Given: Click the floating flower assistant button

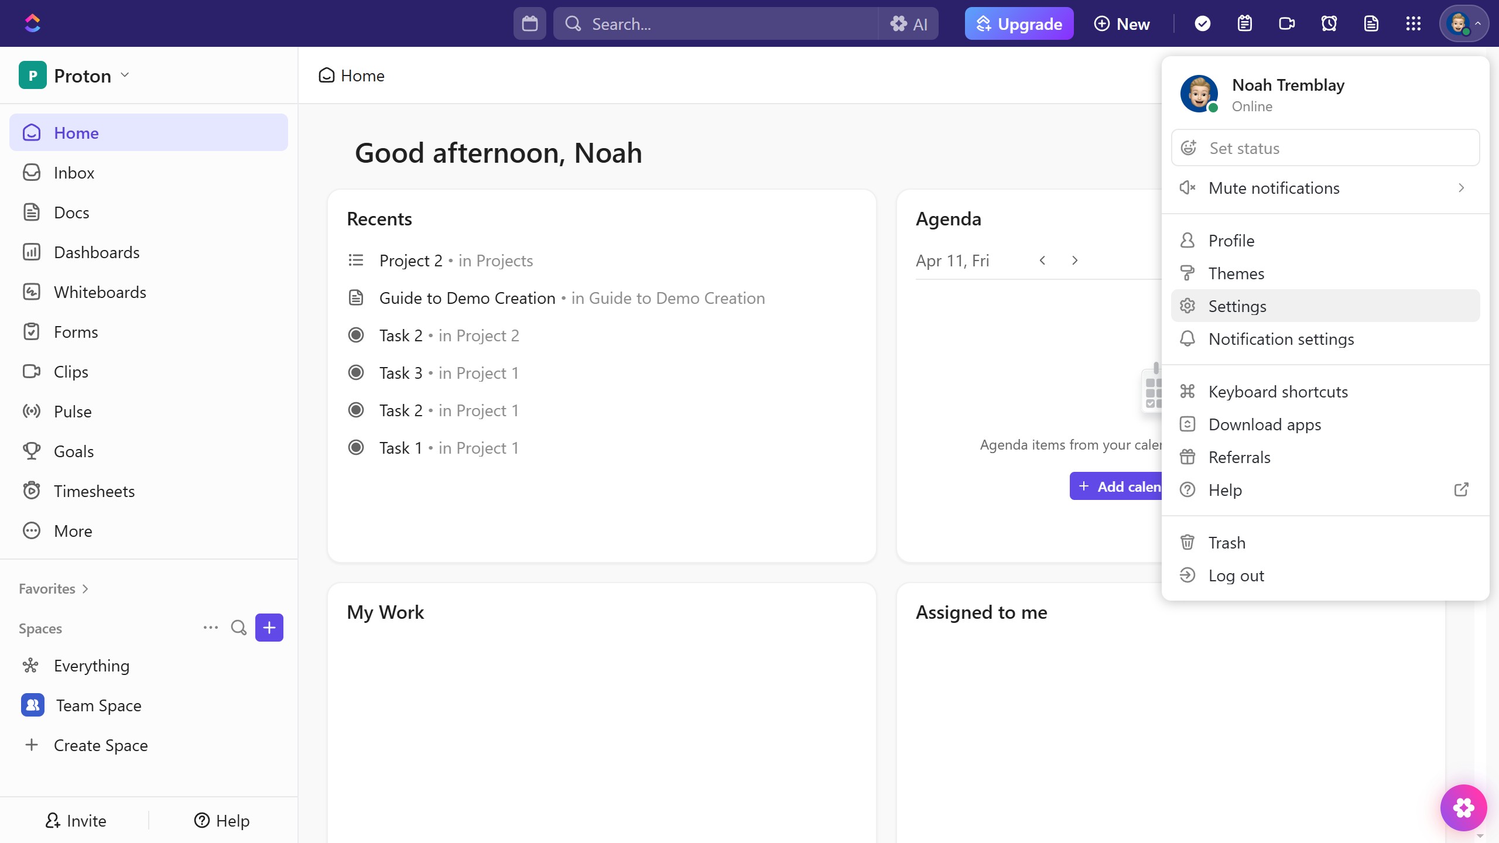Looking at the screenshot, I should (1463, 807).
